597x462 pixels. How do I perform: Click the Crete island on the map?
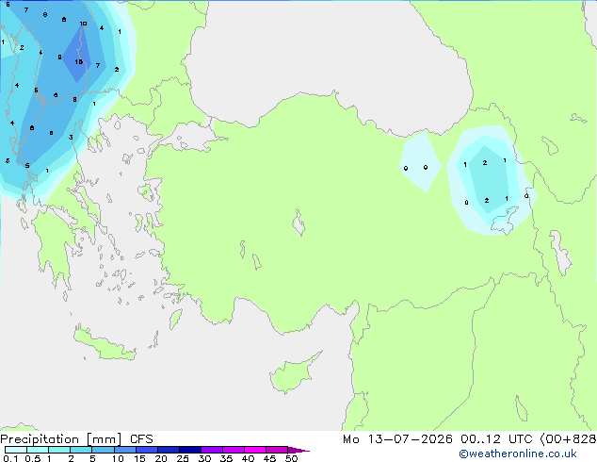click(104, 343)
